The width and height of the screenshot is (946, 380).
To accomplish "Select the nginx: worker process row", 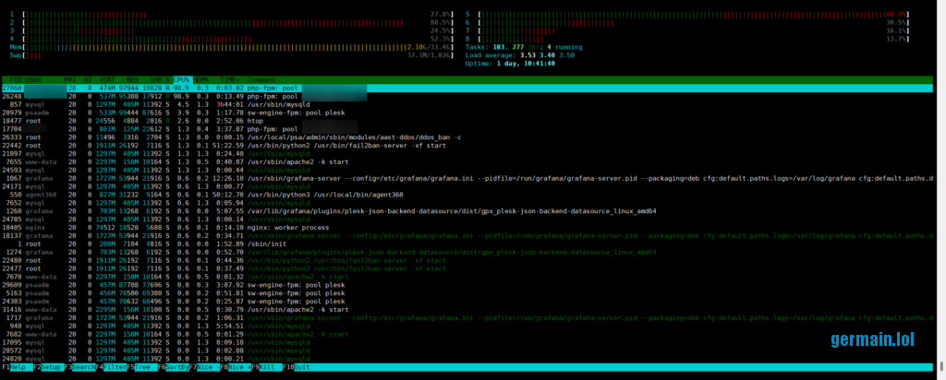I will coord(286,226).
